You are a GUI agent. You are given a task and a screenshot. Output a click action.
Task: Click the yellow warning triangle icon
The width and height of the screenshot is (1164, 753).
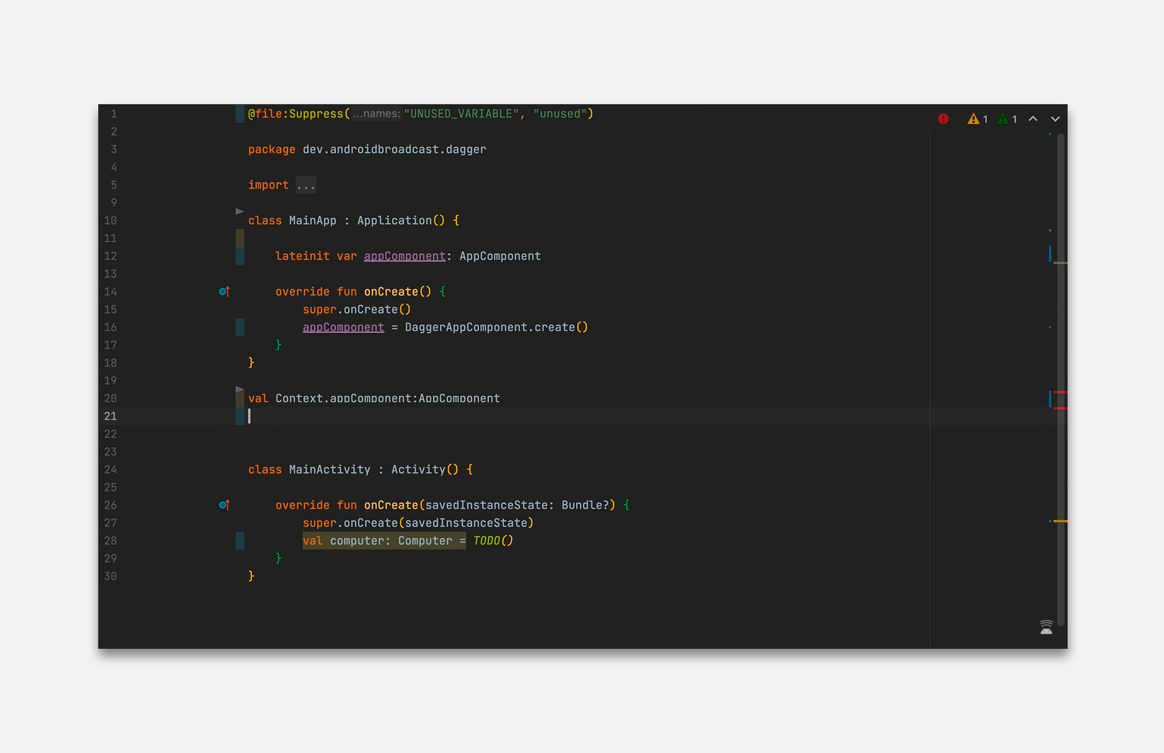tap(973, 119)
